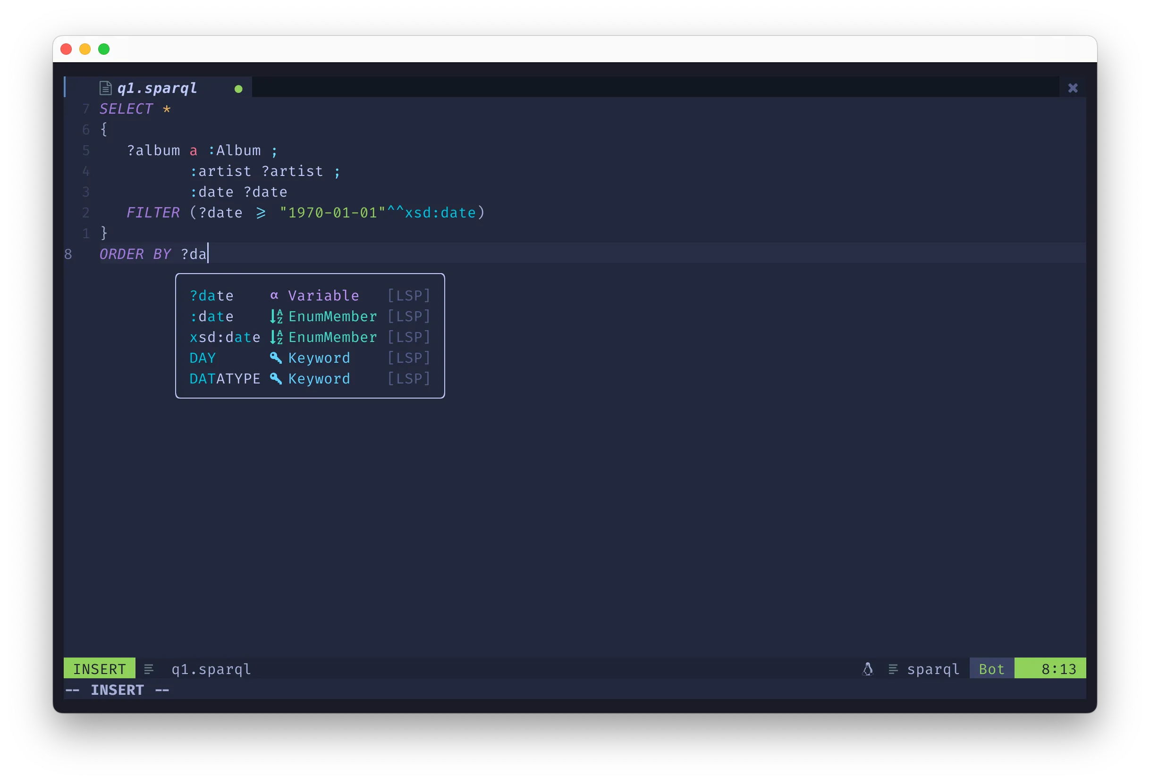Click the closing brace on line 1
The height and width of the screenshot is (783, 1150).
pyautogui.click(x=104, y=233)
